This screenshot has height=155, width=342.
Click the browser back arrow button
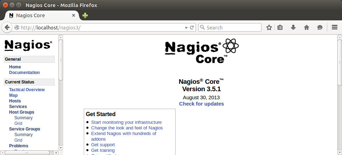[7, 27]
